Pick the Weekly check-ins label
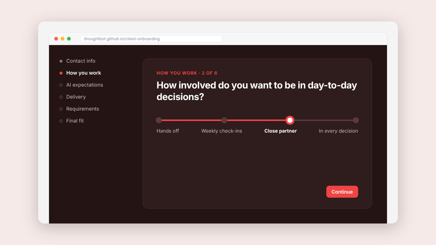The width and height of the screenshot is (436, 245). click(222, 131)
